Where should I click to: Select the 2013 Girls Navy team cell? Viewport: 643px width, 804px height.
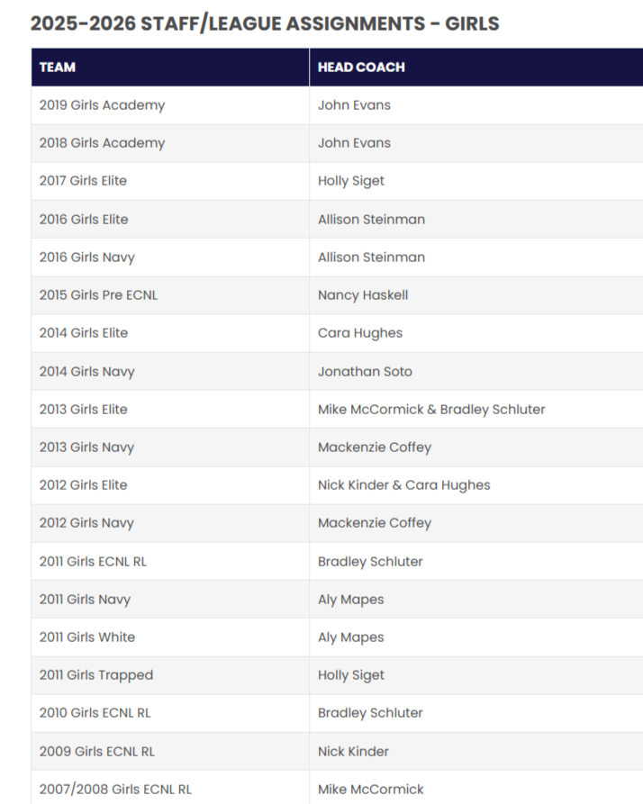point(170,447)
